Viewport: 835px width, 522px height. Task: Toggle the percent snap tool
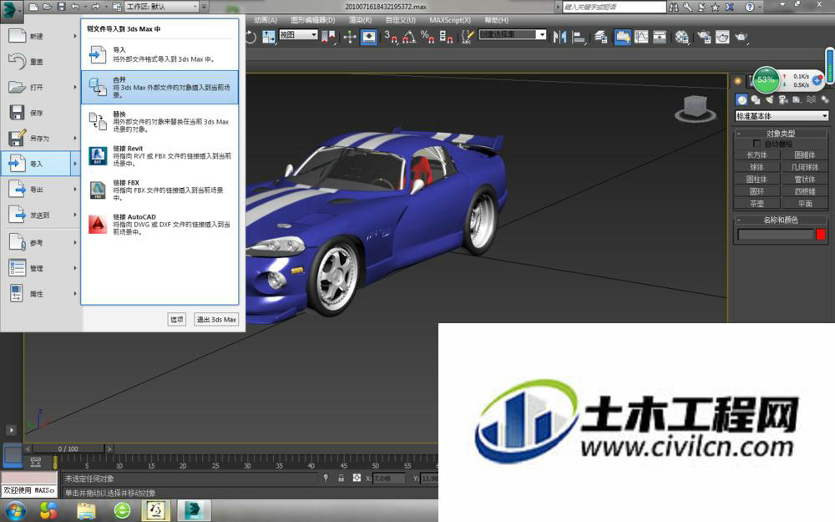pos(427,37)
